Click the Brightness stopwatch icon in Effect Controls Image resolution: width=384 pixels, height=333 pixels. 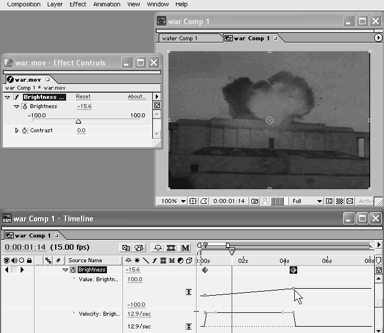(x=25, y=106)
